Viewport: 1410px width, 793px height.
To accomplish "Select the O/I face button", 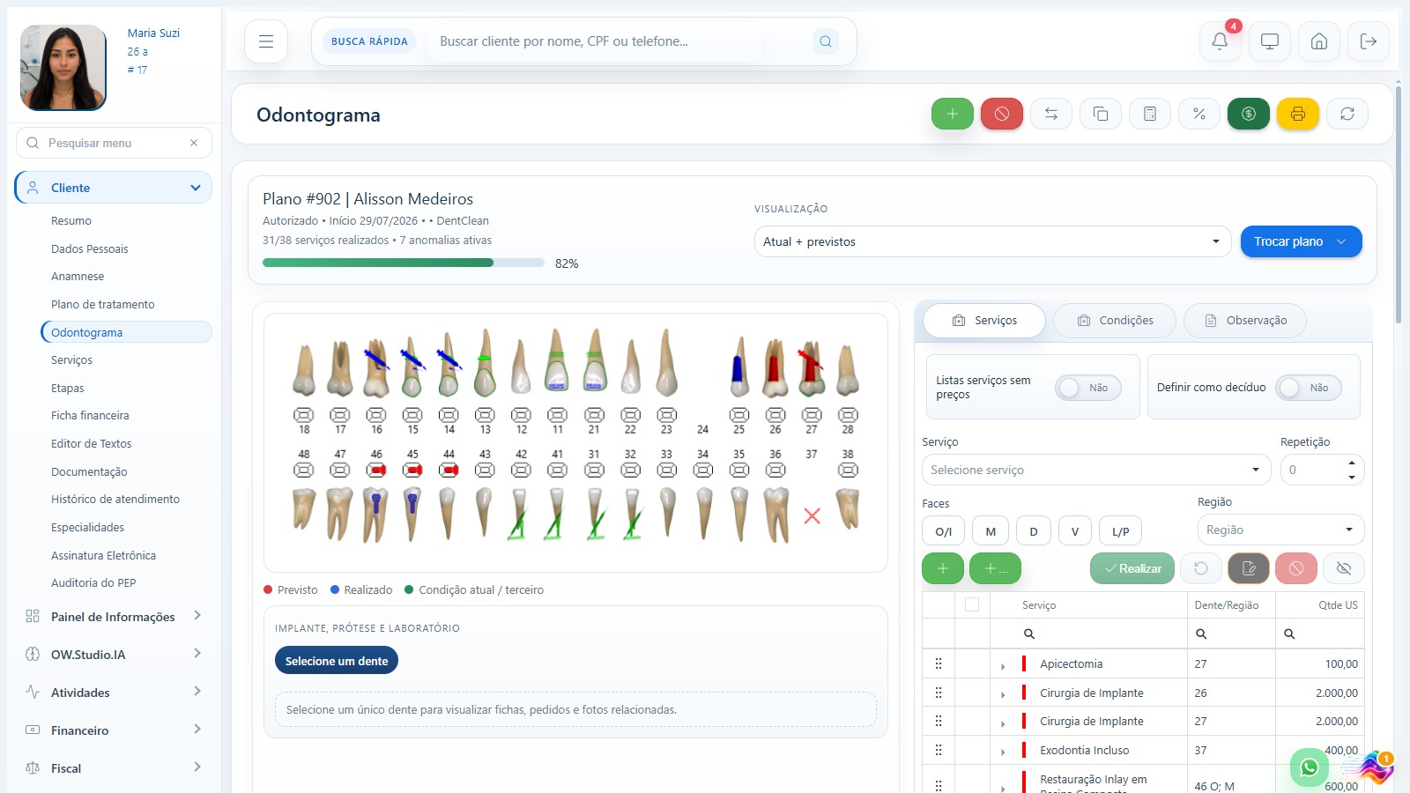I will point(944,531).
